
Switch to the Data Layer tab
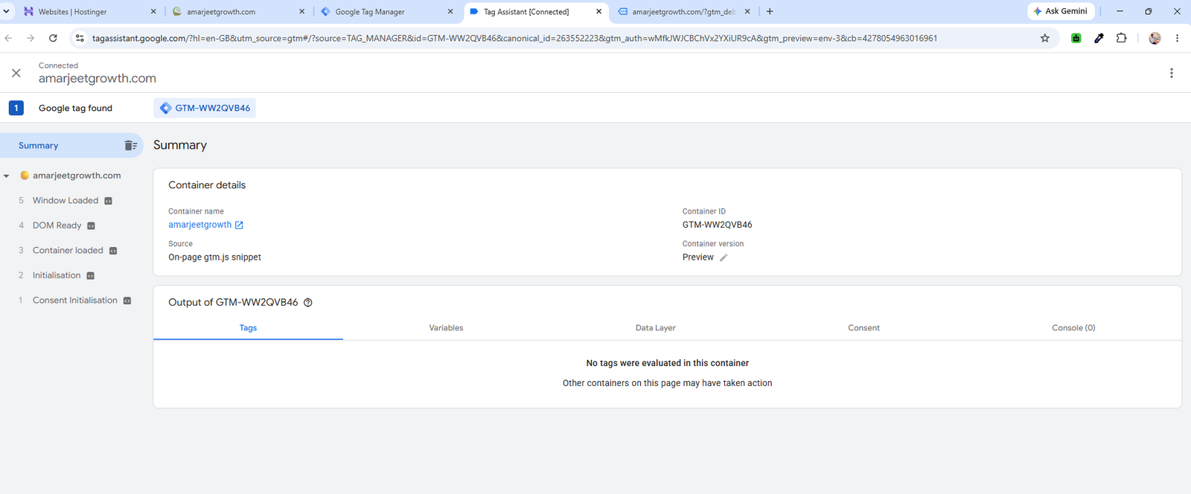655,328
